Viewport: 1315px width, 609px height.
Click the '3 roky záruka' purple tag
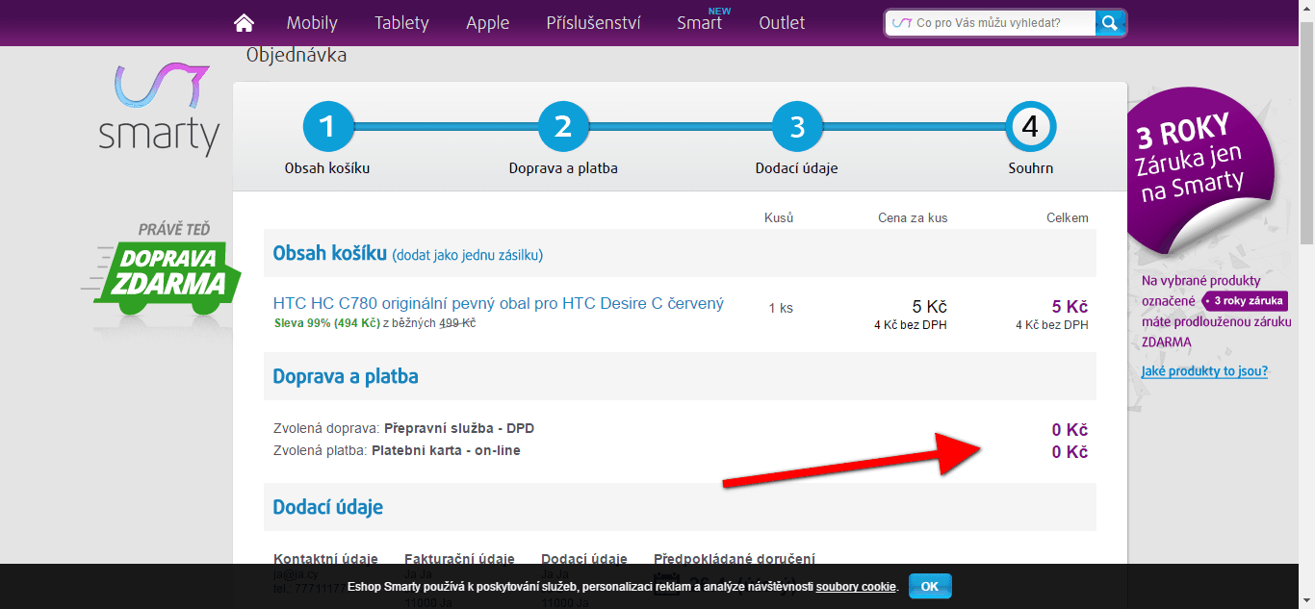click(x=1245, y=301)
